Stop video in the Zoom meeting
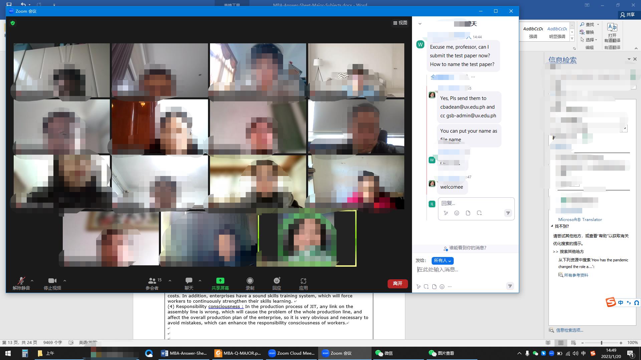 (x=52, y=283)
